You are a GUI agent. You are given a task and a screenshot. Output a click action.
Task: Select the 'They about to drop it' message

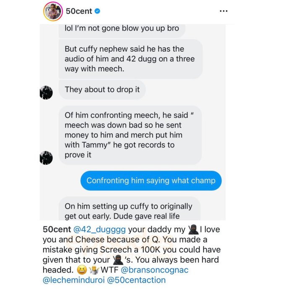pyautogui.click(x=102, y=90)
